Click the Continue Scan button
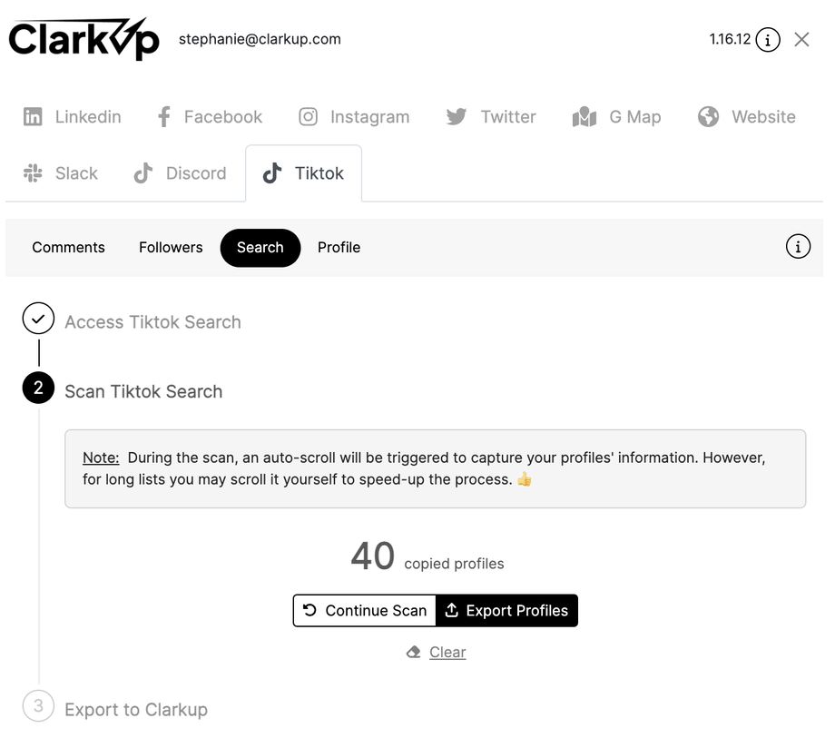The height and width of the screenshot is (738, 835). click(x=365, y=610)
